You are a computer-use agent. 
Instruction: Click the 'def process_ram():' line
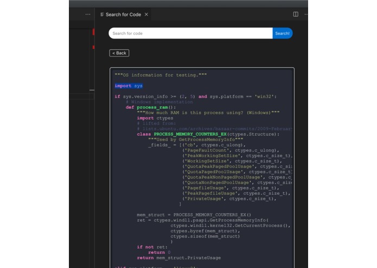tap(151, 107)
